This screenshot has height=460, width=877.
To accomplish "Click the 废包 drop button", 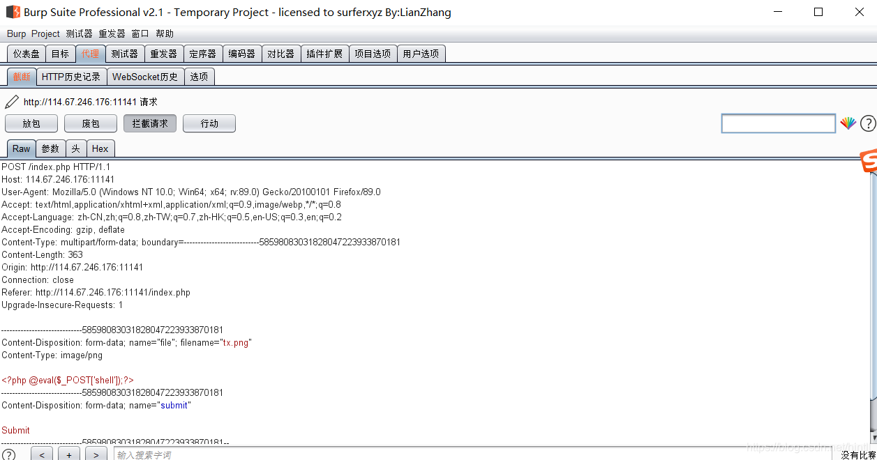I will tap(91, 123).
